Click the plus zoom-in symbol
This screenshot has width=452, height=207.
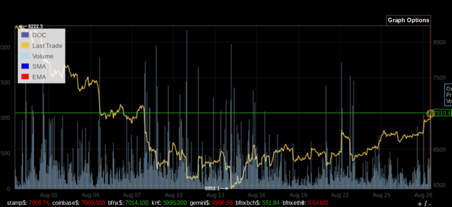420,204
